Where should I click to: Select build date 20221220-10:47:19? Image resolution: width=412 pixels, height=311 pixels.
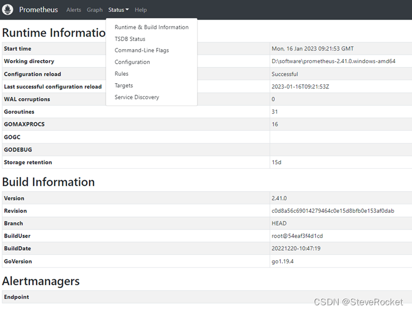click(296, 248)
